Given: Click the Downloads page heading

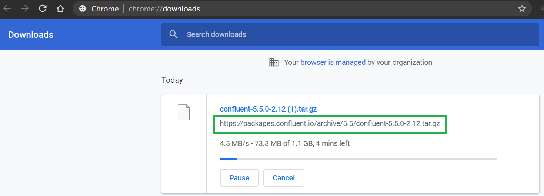Looking at the screenshot, I should coord(31,34).
